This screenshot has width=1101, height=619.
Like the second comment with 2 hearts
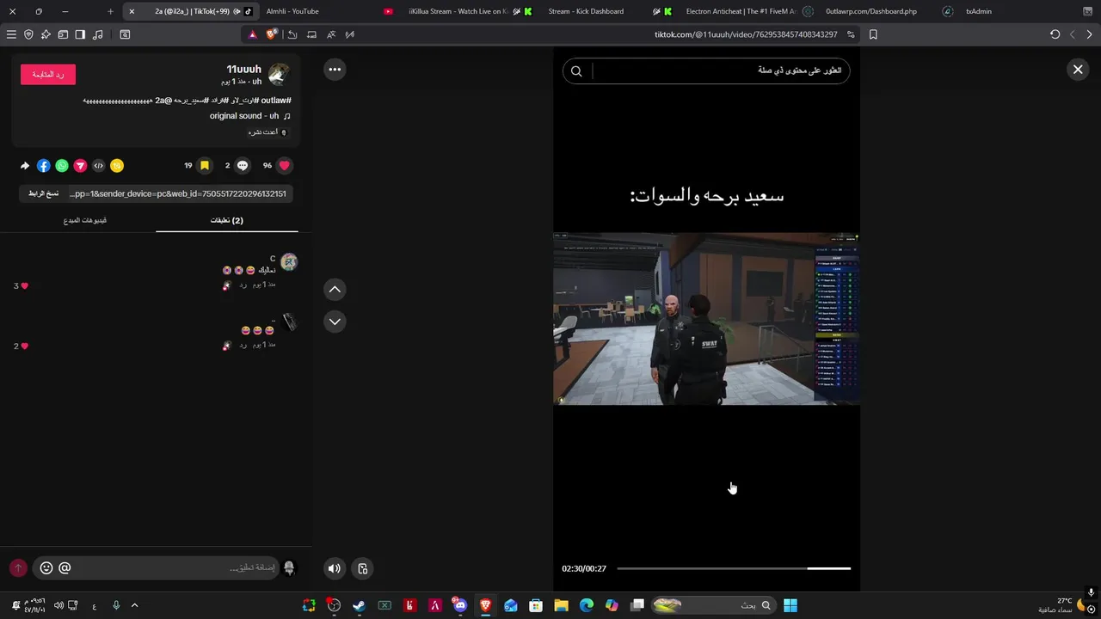24,346
